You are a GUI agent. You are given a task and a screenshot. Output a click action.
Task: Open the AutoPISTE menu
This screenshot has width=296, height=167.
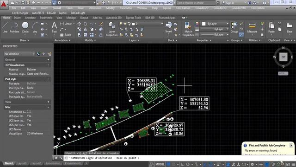38,13
